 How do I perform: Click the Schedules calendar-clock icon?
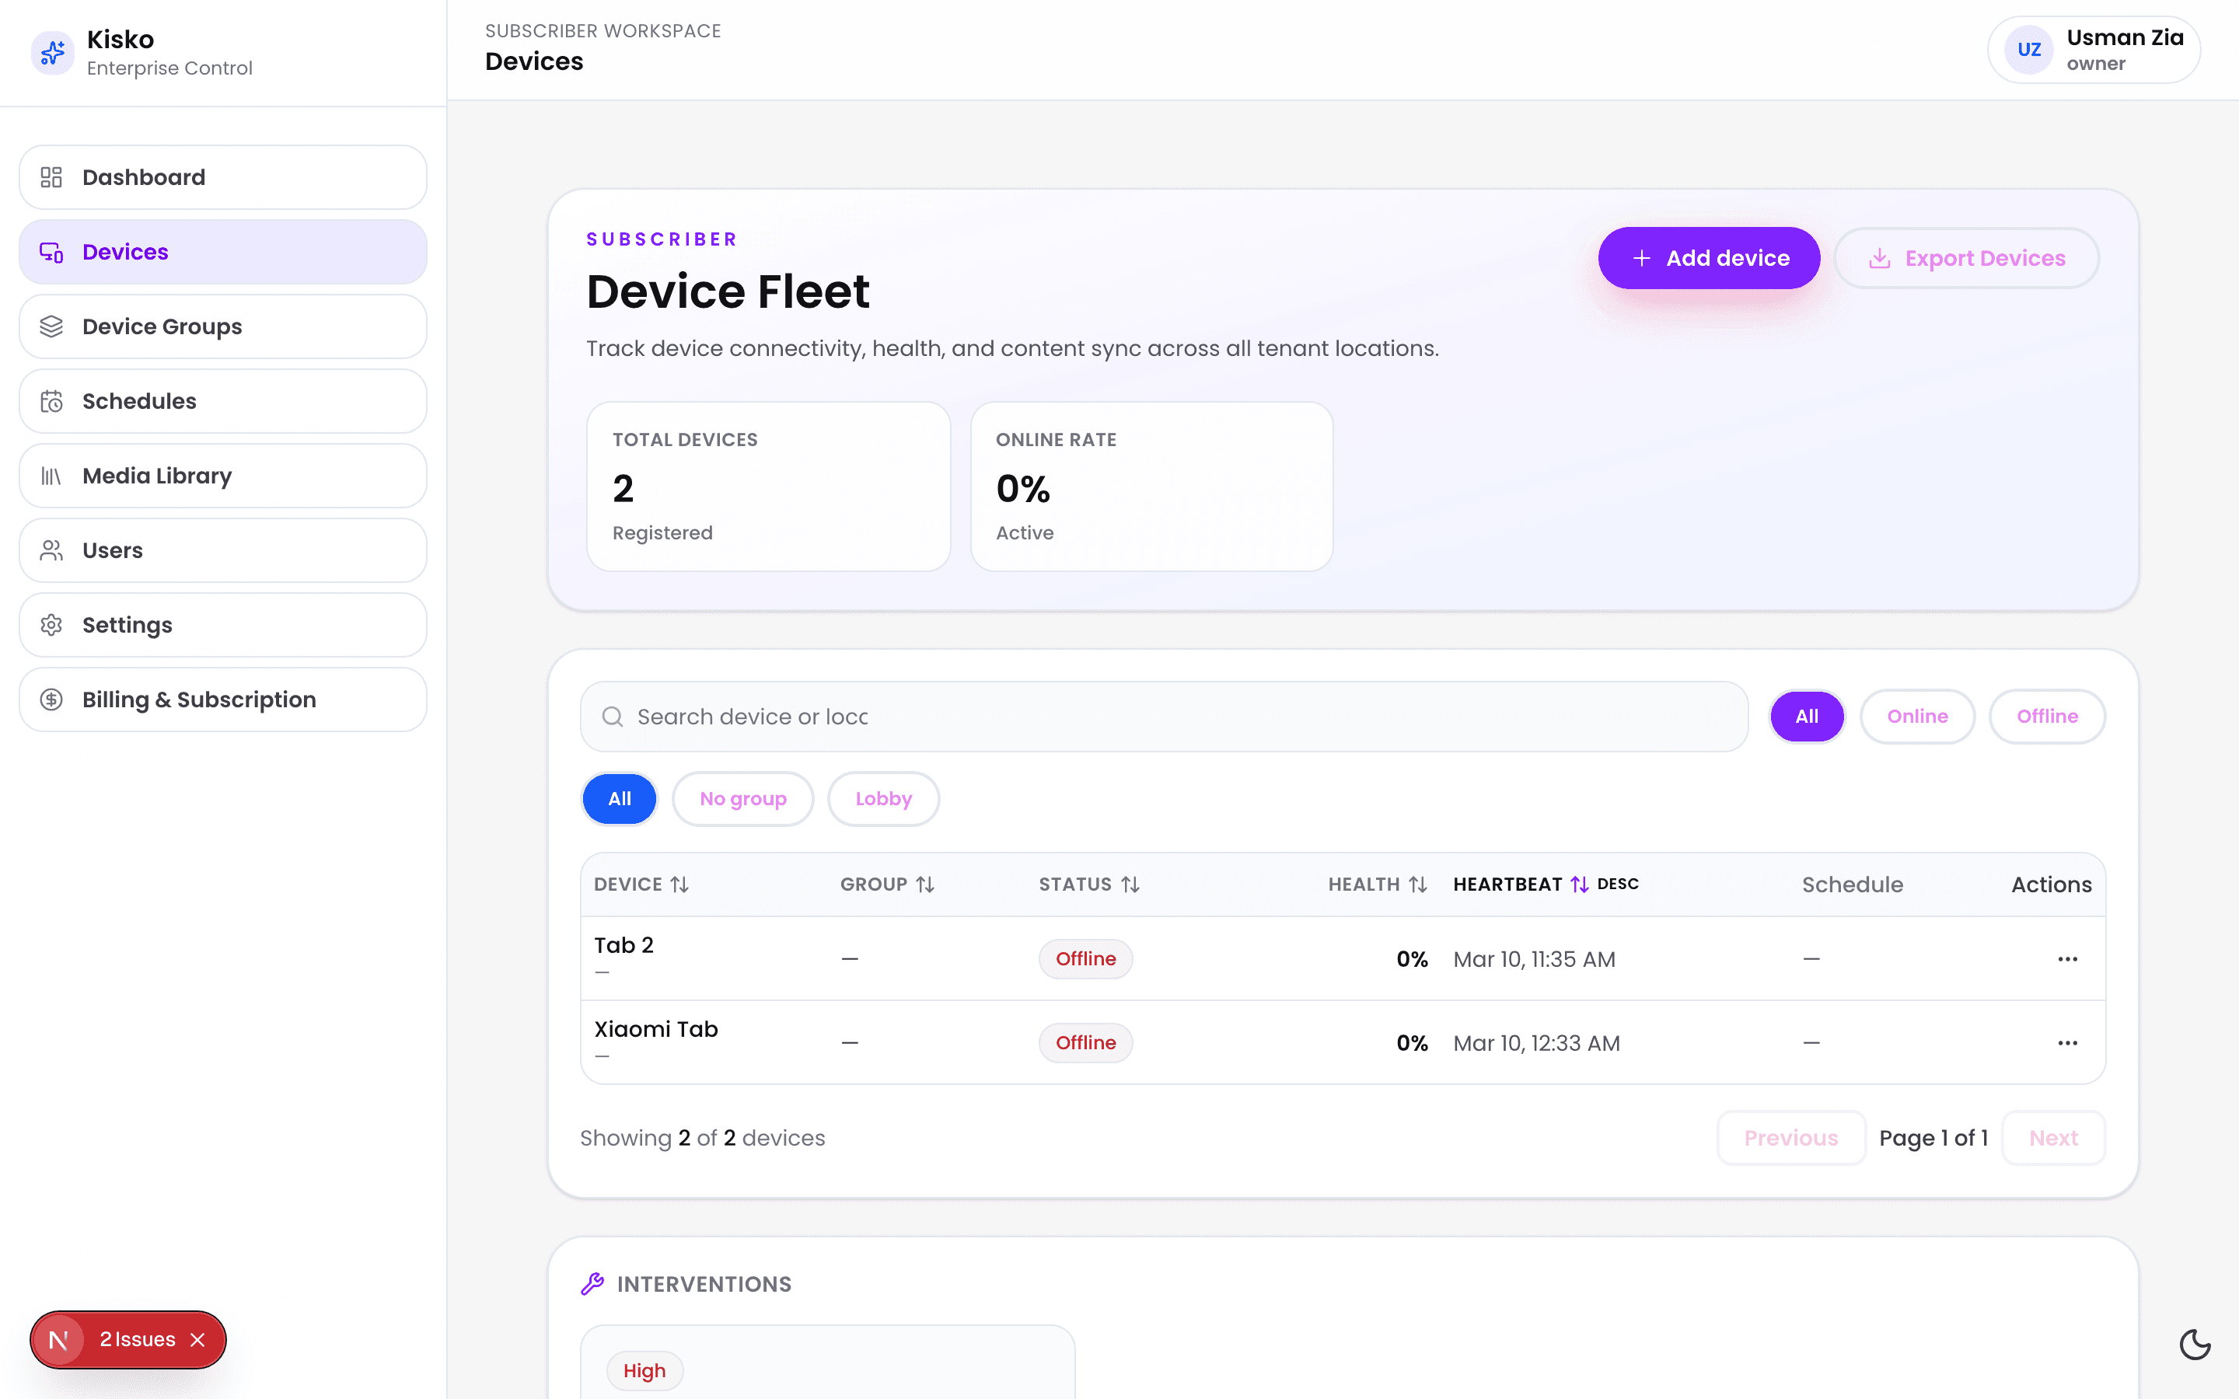pyautogui.click(x=52, y=400)
